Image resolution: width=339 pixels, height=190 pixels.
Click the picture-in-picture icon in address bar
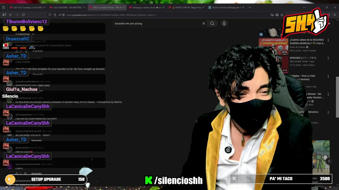[272, 15]
